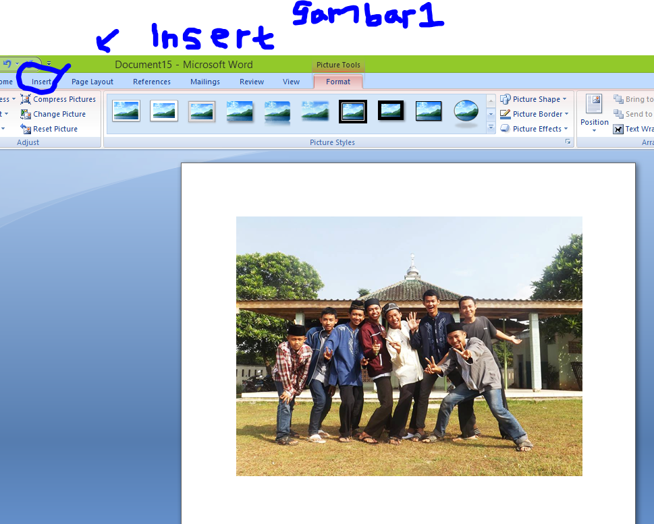654x524 pixels.
Task: Open Picture Styles dialog launcher
Action: (x=568, y=142)
